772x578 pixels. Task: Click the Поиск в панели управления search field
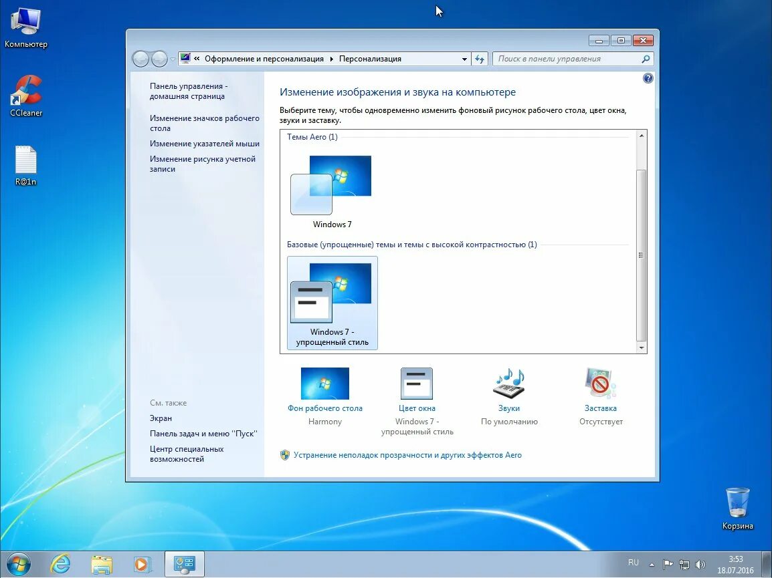coord(569,59)
